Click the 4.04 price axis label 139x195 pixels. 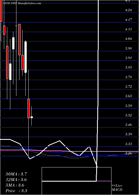(128, 39)
